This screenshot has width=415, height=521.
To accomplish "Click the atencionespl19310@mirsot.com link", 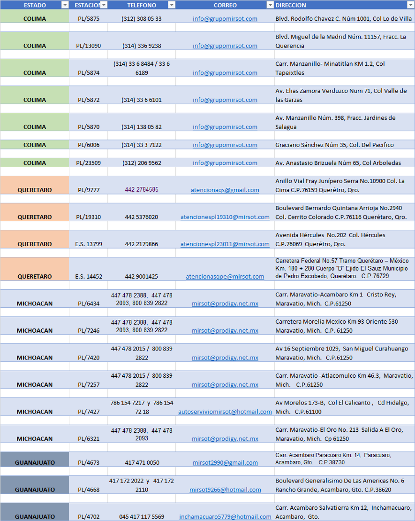I will coord(225,217).
